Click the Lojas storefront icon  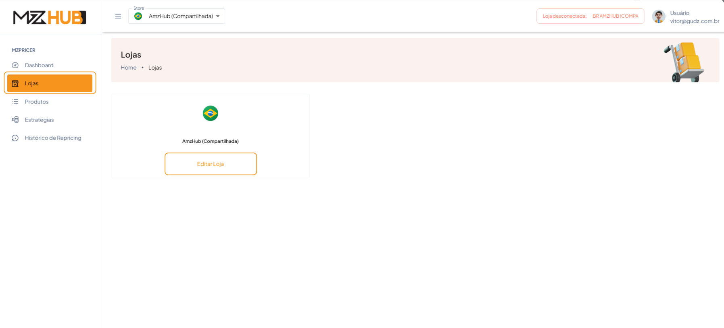click(15, 83)
